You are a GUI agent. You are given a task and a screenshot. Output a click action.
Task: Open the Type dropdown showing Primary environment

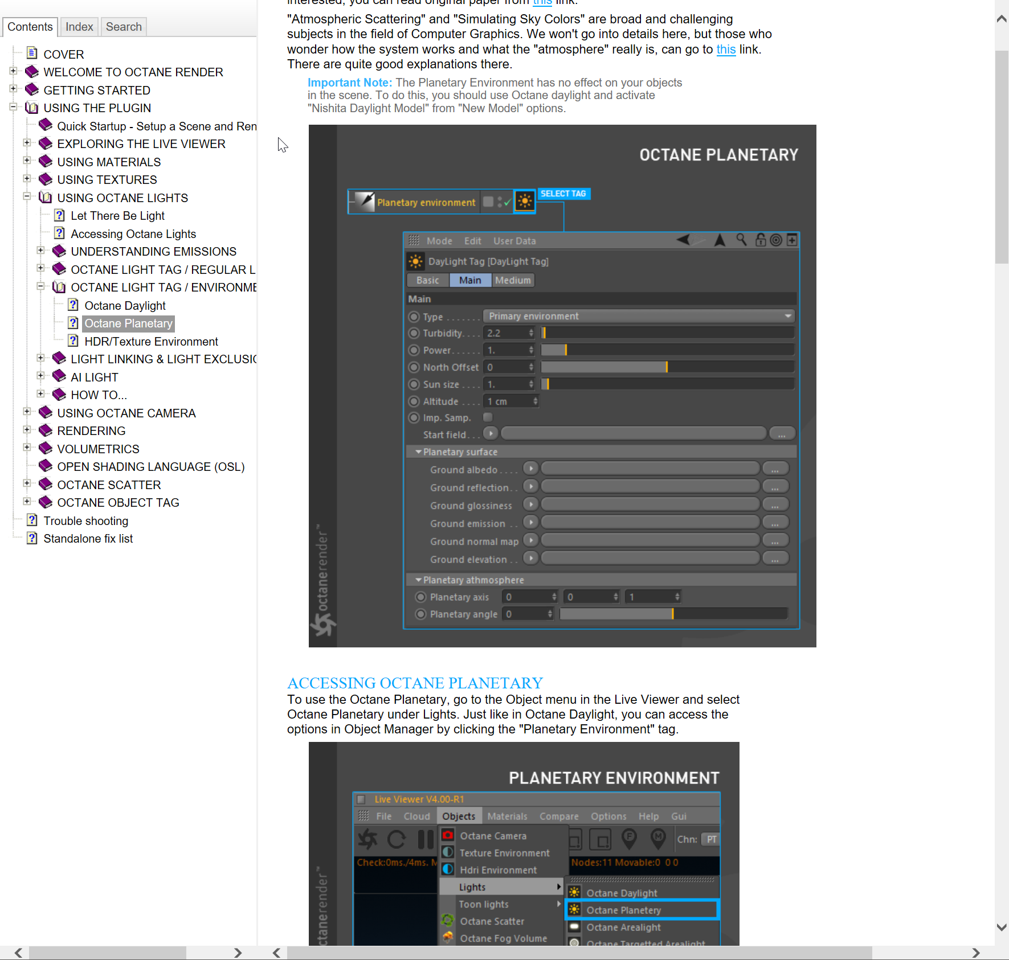pyautogui.click(x=639, y=316)
